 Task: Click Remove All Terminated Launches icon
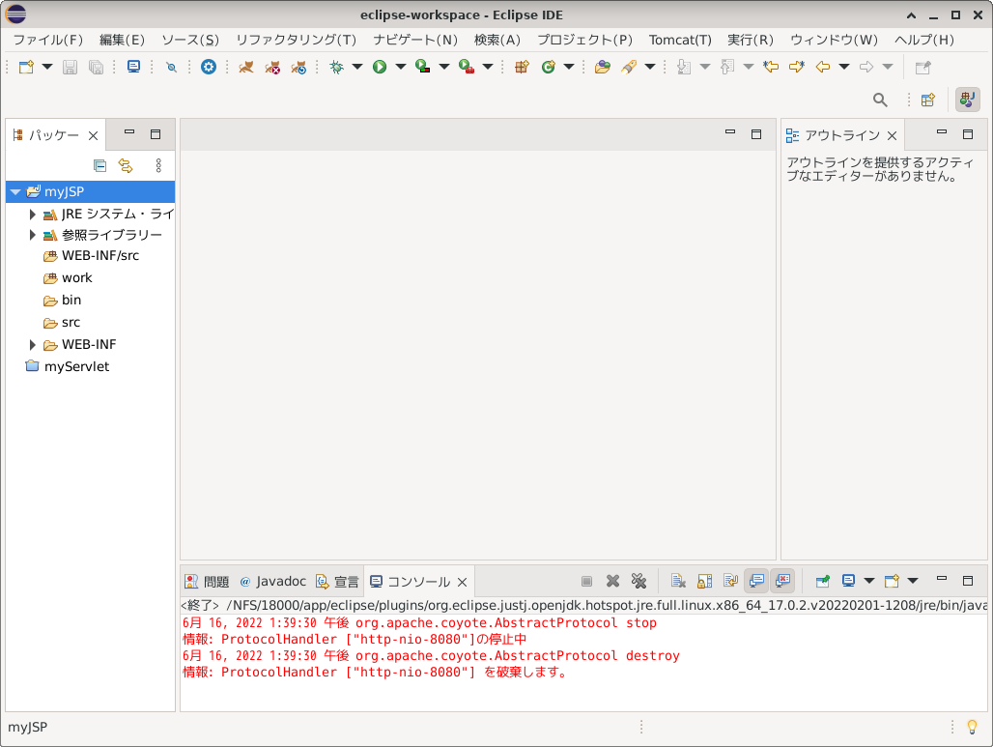pyautogui.click(x=638, y=581)
